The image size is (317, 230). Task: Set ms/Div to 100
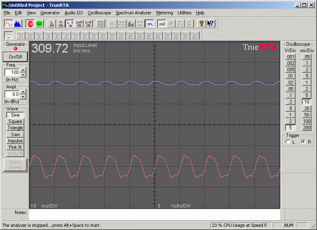[x=307, y=121]
